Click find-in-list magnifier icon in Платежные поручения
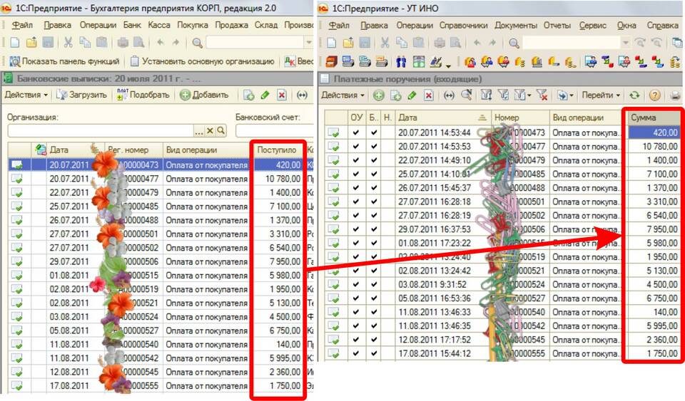This screenshot has width=685, height=401. pyautogui.click(x=466, y=95)
